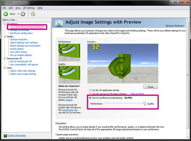Open the 3D Settings menu
This screenshot has width=191, height=141.
(x=29, y=8)
